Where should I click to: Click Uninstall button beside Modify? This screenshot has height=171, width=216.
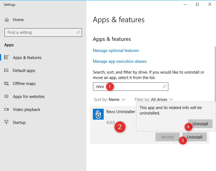(x=194, y=137)
